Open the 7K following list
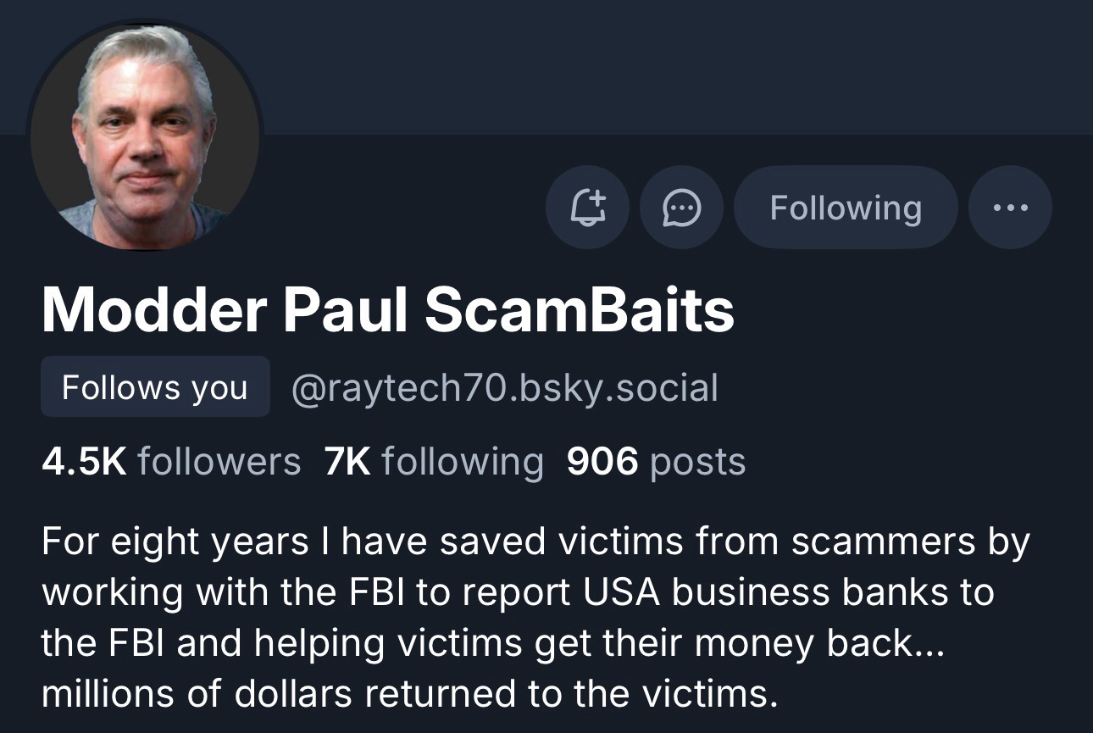The height and width of the screenshot is (733, 1093). (x=433, y=462)
